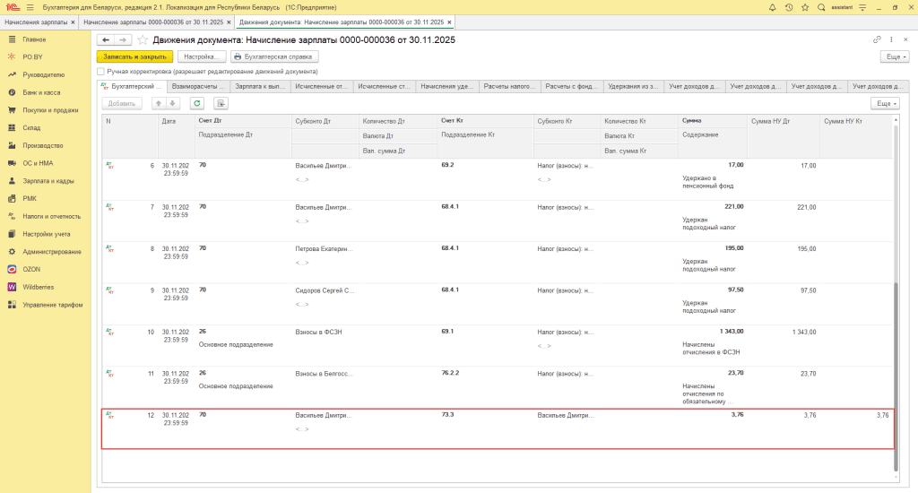Image resolution: width=918 pixels, height=493 pixels.
Task: Open the hamburger main menu icon
Action: tap(30, 7)
